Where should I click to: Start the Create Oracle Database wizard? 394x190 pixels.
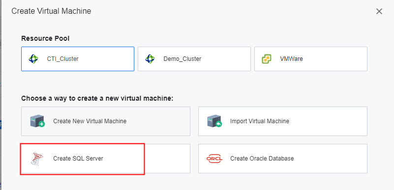[283, 159]
